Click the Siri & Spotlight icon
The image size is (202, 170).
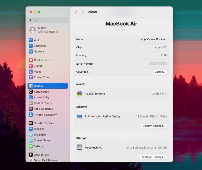click(x=31, y=109)
